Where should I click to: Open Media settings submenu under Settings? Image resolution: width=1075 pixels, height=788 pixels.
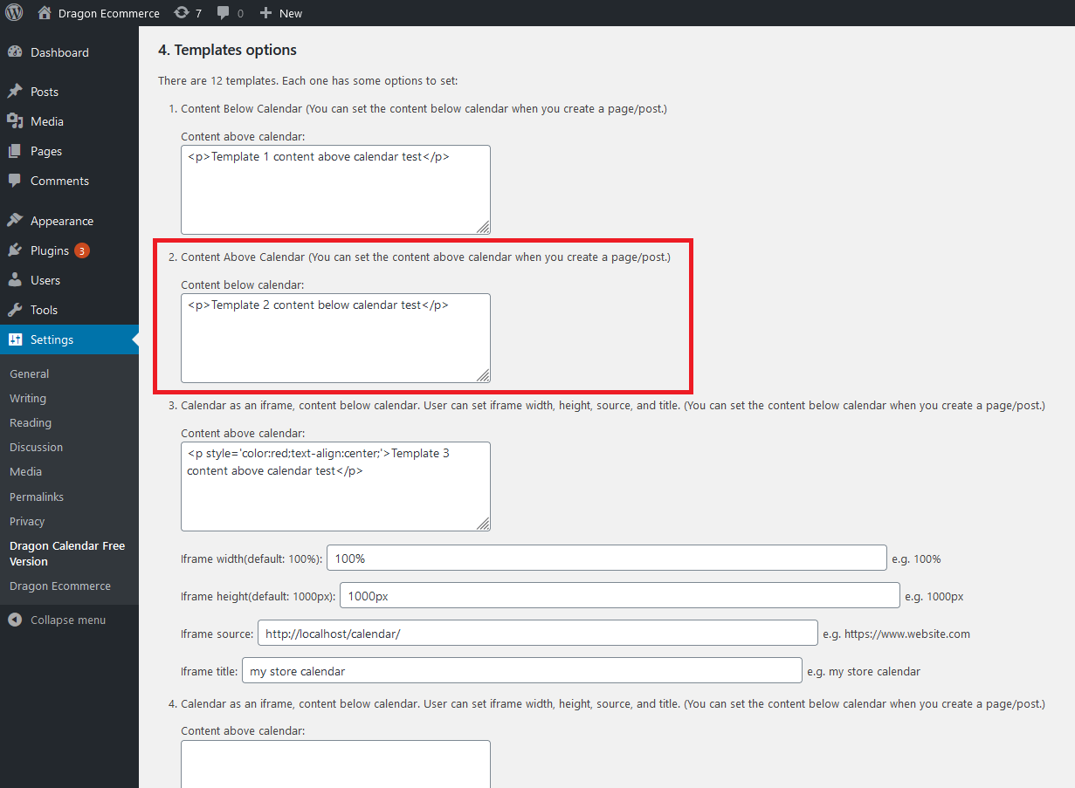point(26,471)
